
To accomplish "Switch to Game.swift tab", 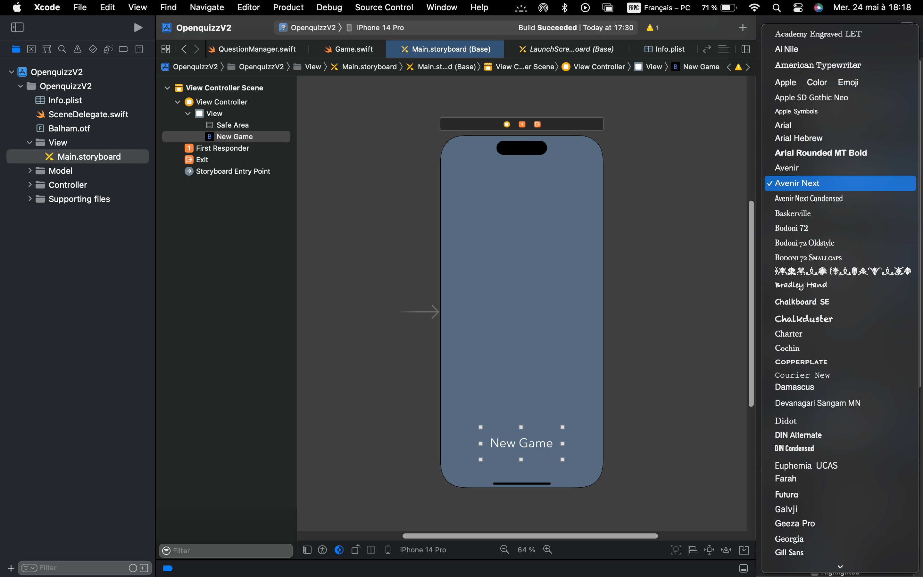I will (348, 49).
